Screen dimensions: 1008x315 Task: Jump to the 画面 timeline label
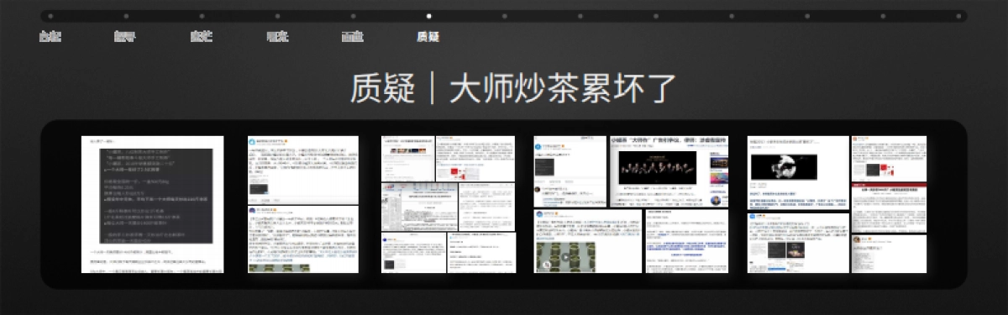click(353, 37)
